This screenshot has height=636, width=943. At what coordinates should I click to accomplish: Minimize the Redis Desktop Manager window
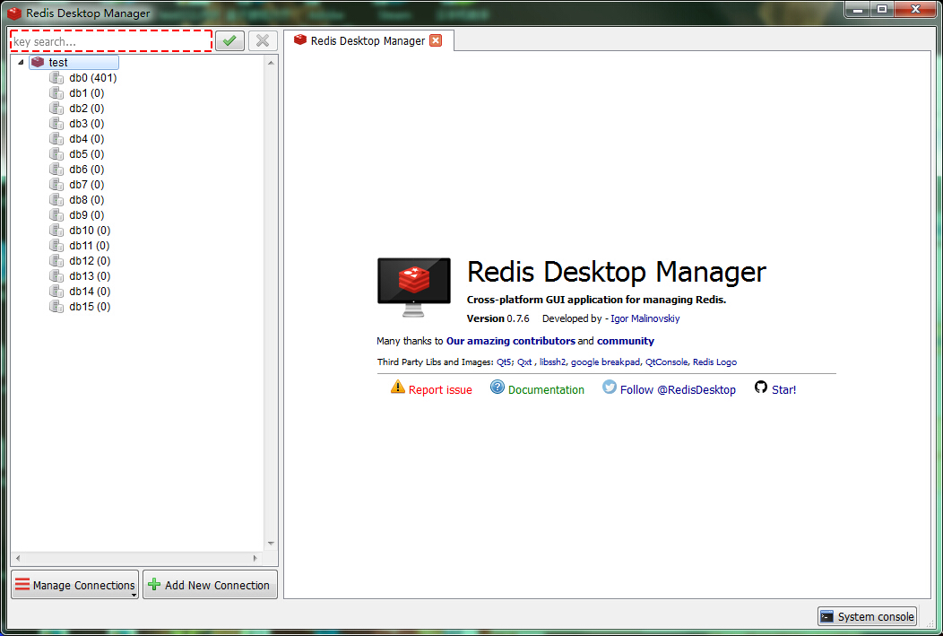(x=858, y=9)
